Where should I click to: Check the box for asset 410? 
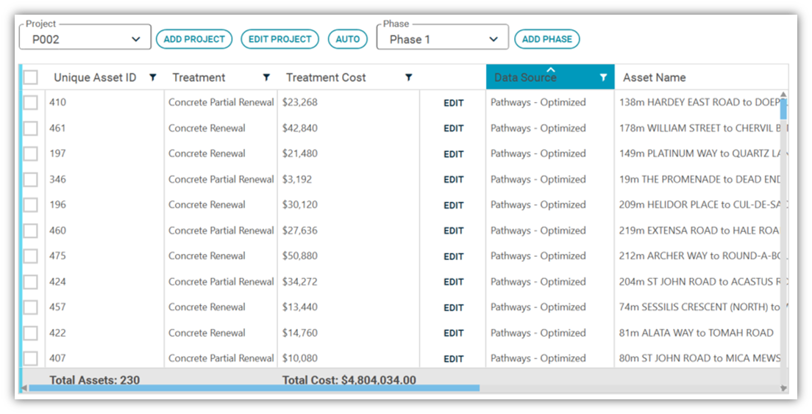(31, 102)
